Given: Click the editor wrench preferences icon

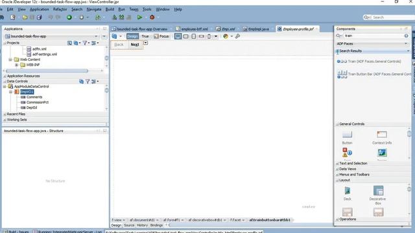Looking at the screenshot, I should pyautogui.click(x=237, y=36).
